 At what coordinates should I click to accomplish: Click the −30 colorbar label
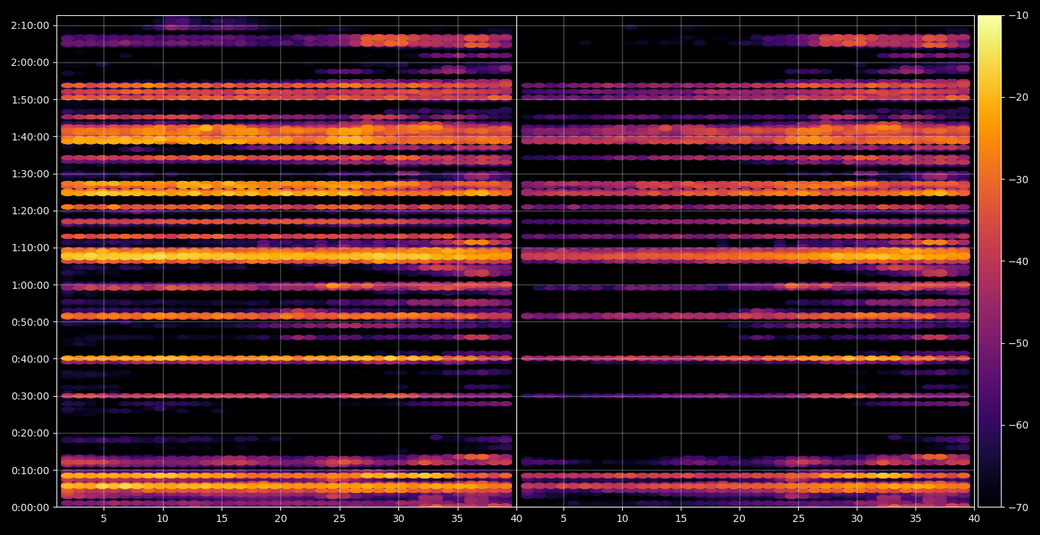point(1018,180)
